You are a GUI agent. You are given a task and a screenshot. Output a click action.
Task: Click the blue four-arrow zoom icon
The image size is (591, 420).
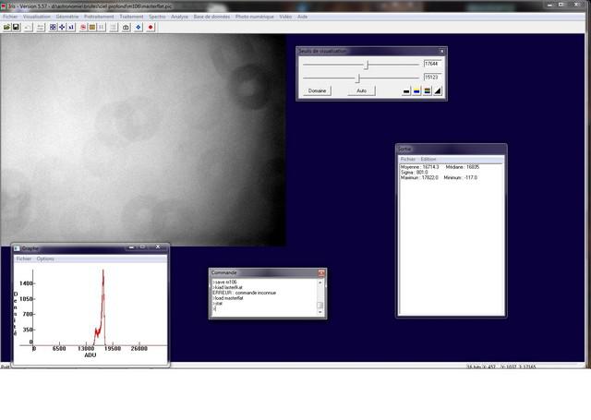62,27
